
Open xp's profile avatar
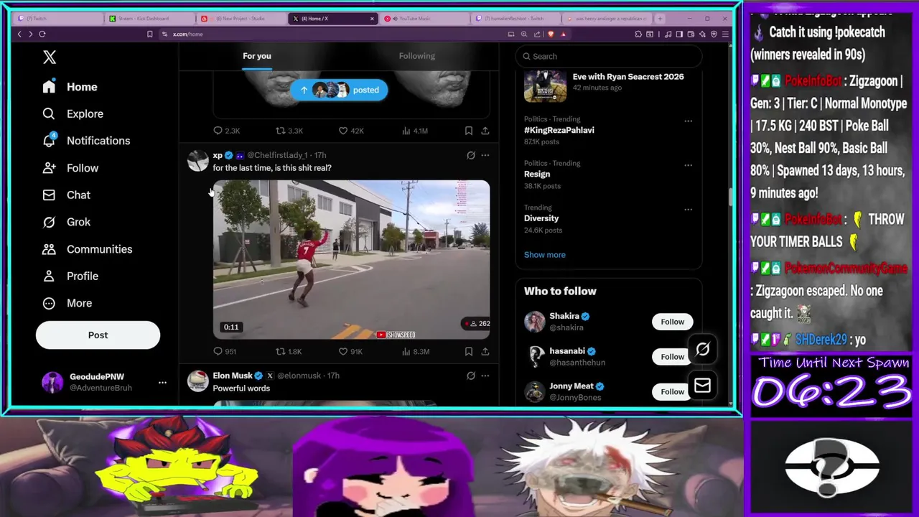[x=197, y=160]
